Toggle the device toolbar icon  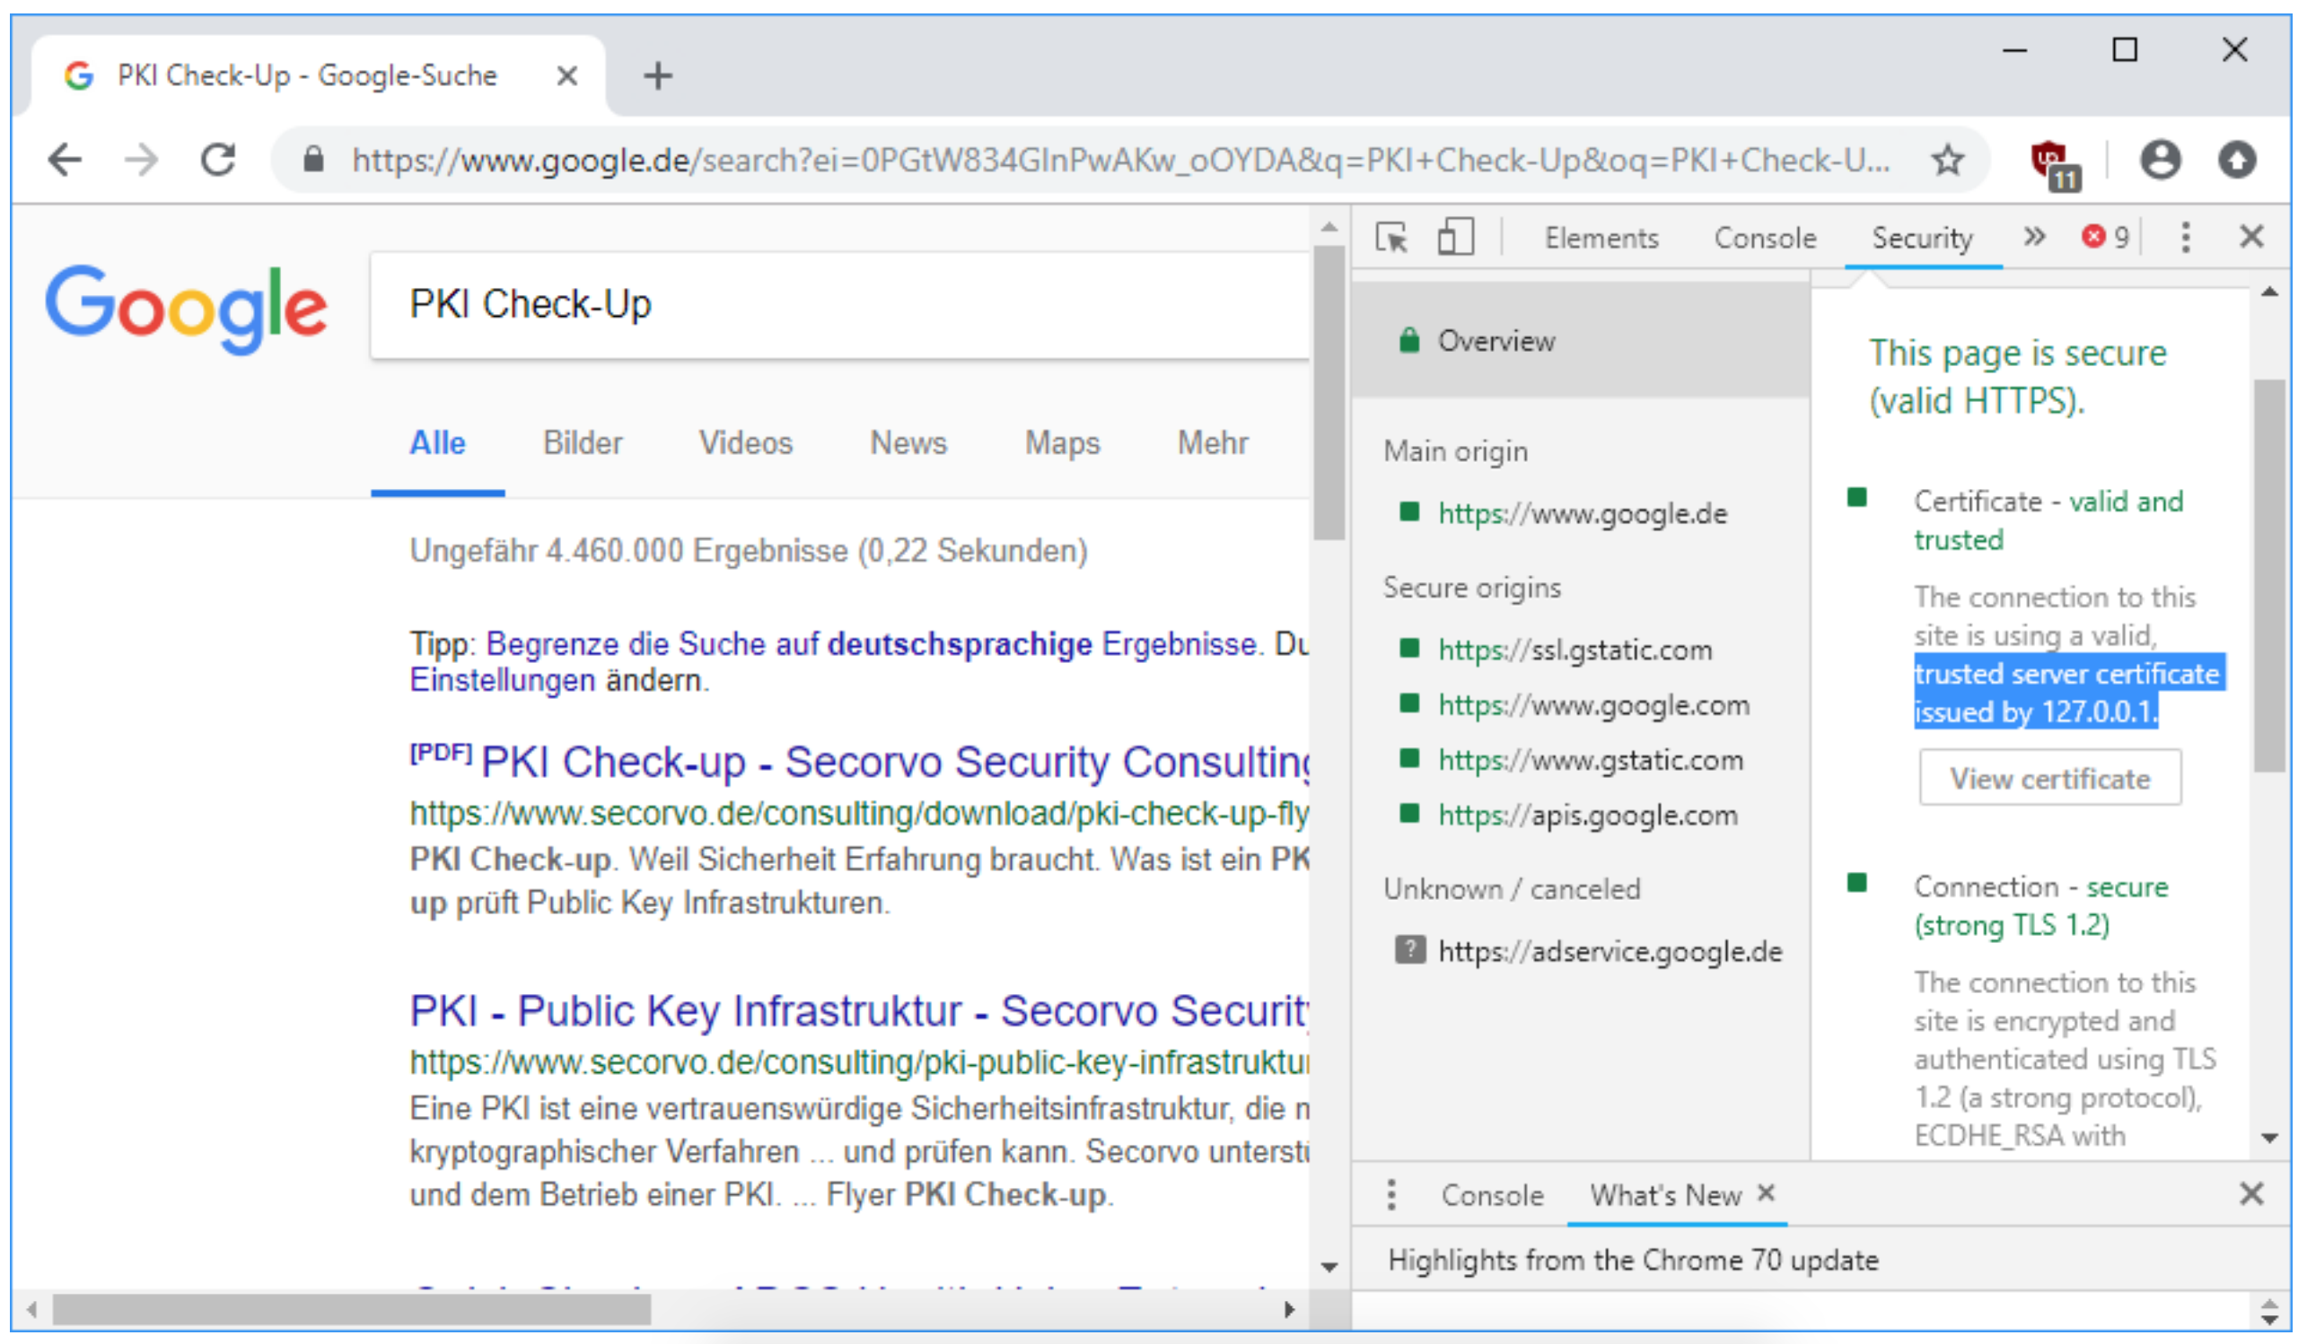[1455, 238]
